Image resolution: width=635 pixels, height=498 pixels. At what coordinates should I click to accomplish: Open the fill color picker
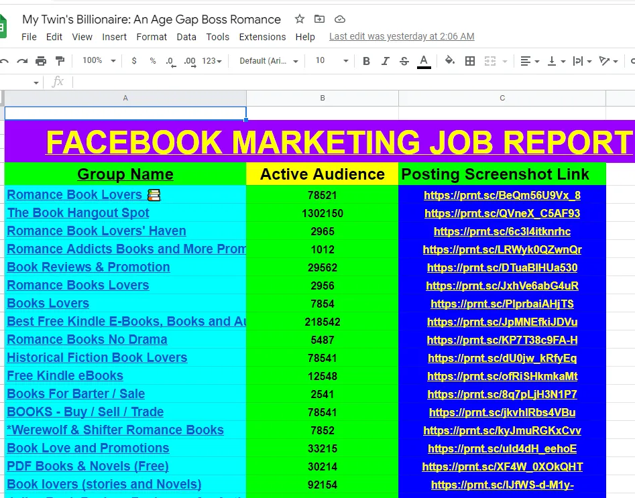click(449, 61)
